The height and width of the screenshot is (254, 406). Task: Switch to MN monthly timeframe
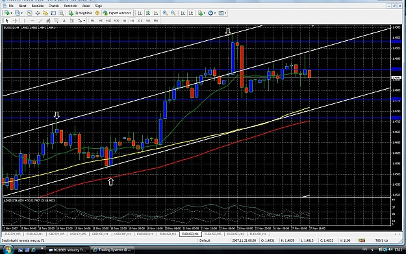156,21
